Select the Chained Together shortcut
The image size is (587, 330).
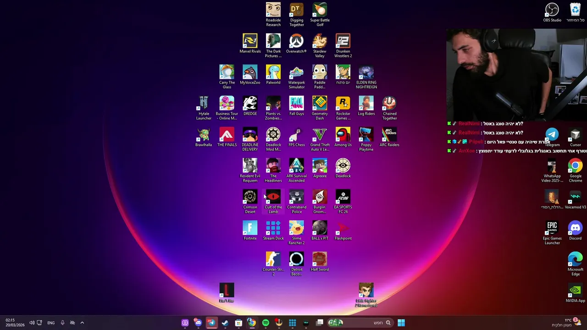tap(389, 108)
